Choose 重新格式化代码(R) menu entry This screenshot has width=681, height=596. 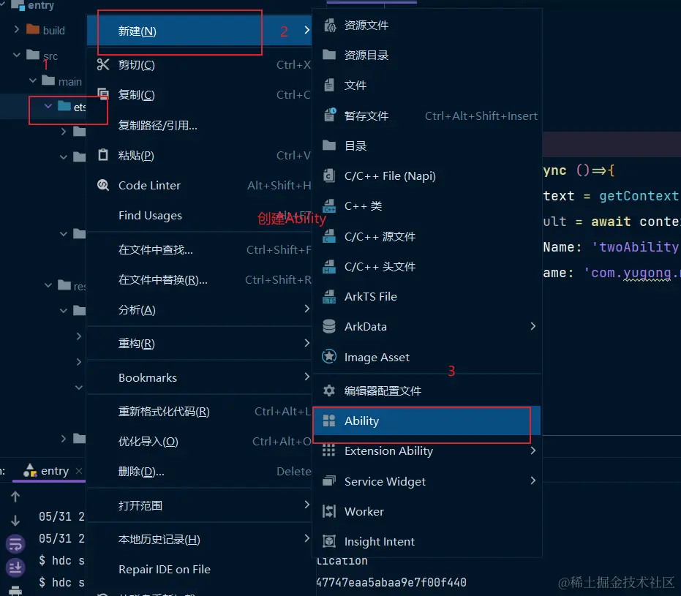pos(200,411)
